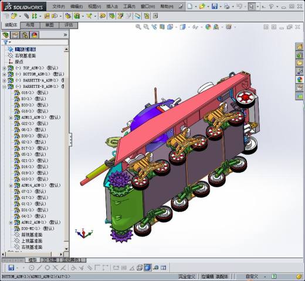Toggle the shaded display icon in bottom toolbar
The width and height of the screenshot is (305, 281).
tap(147, 268)
